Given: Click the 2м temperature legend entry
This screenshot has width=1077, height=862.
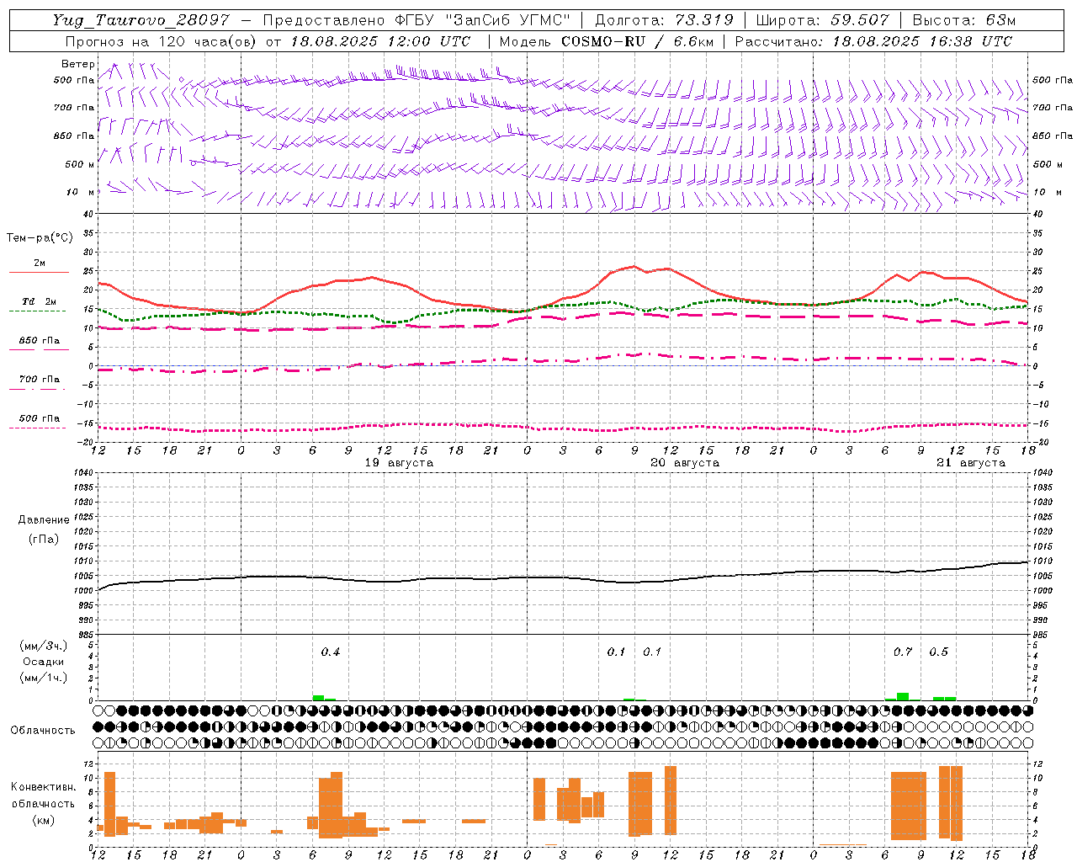Looking at the screenshot, I should (40, 263).
